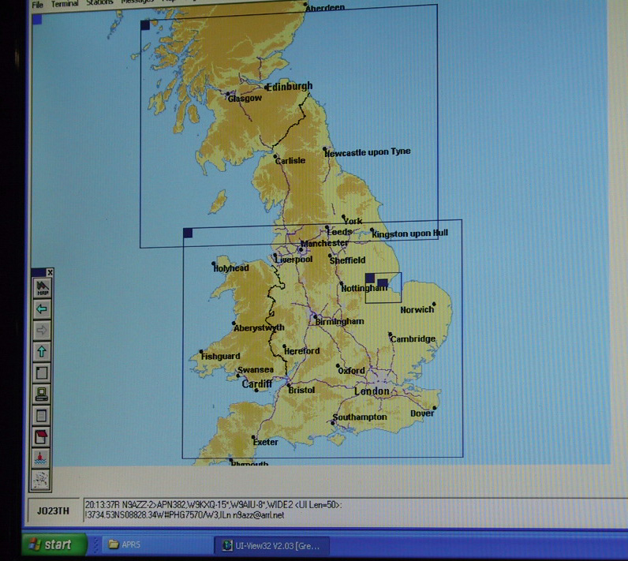Open the Terminal menu
This screenshot has height=561, width=628.
65,3
